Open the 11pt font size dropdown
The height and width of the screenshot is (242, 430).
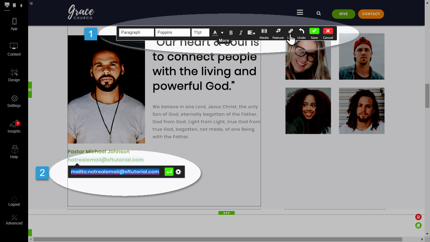coord(200,33)
